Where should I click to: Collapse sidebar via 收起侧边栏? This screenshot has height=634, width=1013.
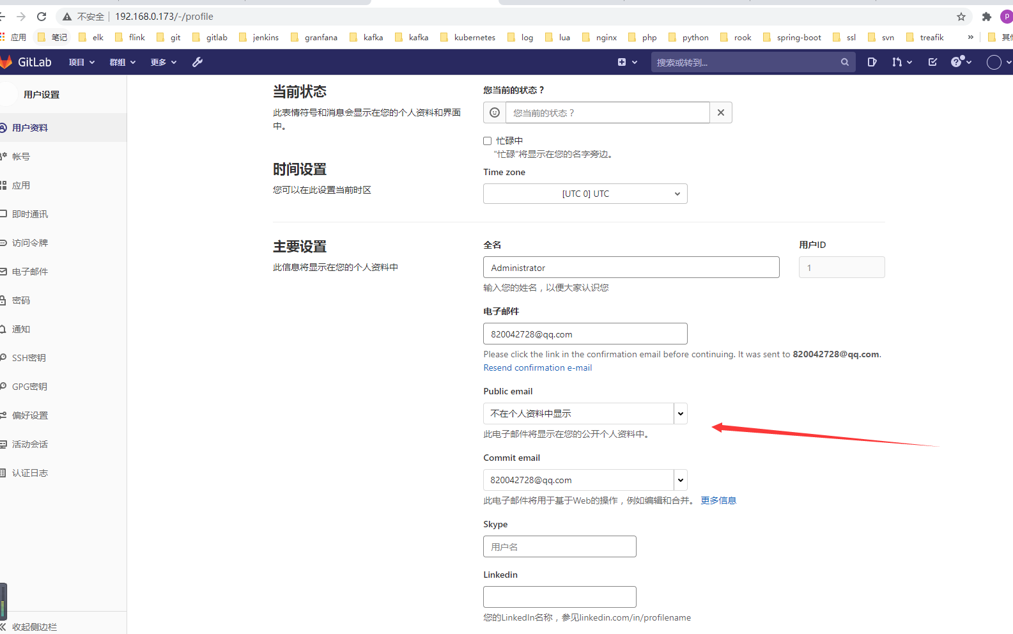pyautogui.click(x=63, y=626)
